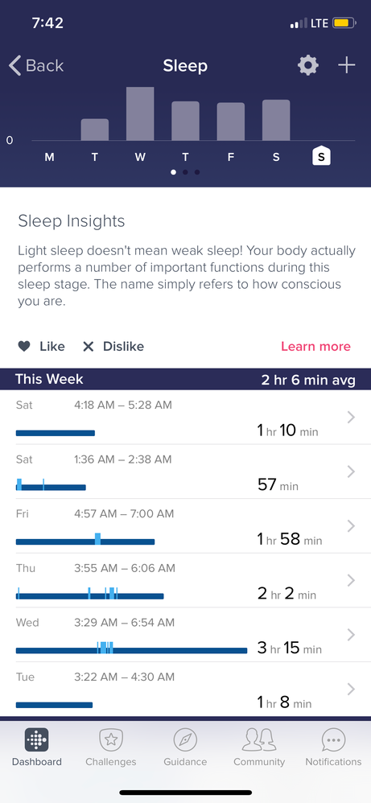
Task: Open Thursday 3:55 AM sleep record
Action: (x=185, y=581)
